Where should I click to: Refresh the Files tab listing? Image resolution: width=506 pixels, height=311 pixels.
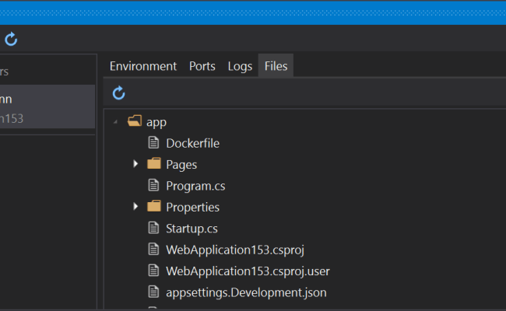click(119, 93)
